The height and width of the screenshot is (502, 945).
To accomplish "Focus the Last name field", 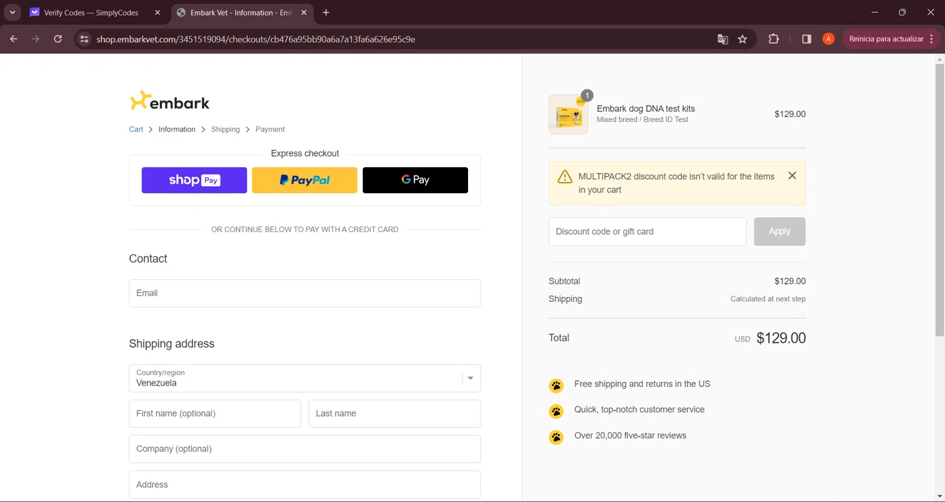I will coord(394,413).
